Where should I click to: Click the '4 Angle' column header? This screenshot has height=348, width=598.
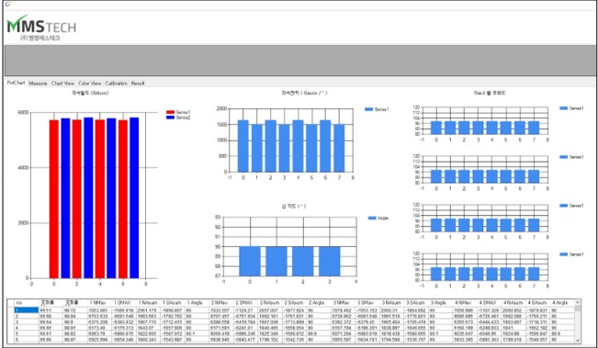[x=562, y=303]
